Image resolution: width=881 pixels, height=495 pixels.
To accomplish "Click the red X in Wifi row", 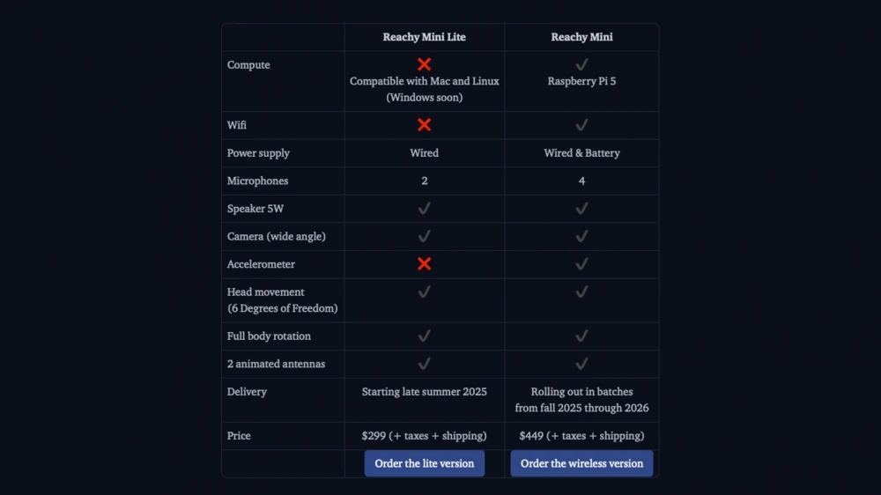I will point(424,125).
